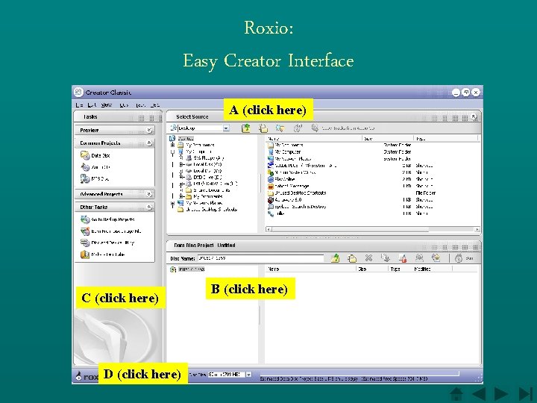Screen dimensions: 537x403
Task: Open the File menu
Action: (80, 105)
